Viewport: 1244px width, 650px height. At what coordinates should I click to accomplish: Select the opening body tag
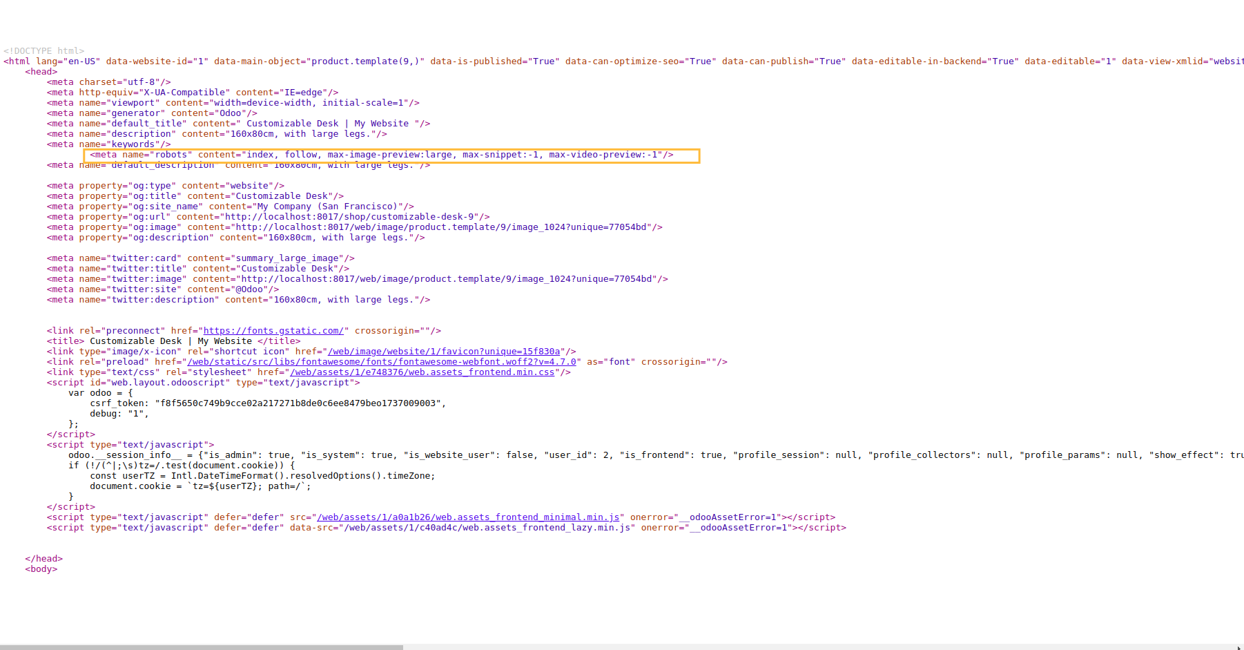pos(41,569)
